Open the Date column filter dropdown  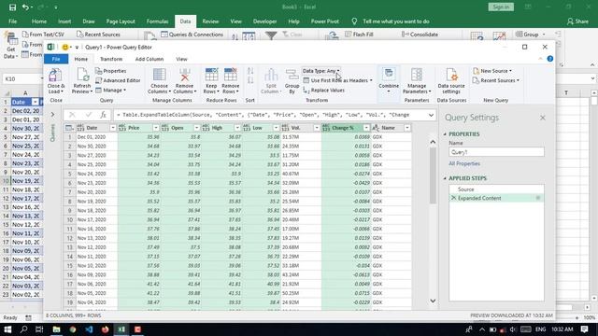tap(112, 128)
